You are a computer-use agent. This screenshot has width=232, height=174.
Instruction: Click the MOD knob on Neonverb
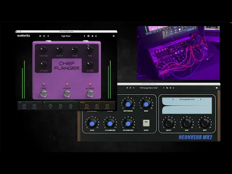click(x=146, y=104)
